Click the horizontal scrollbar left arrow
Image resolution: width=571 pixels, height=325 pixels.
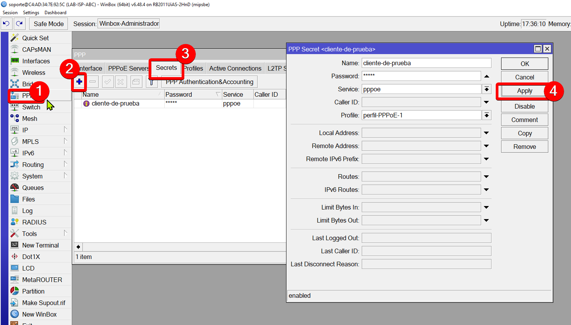(x=78, y=247)
